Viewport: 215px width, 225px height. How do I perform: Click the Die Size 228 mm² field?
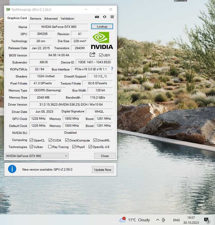point(80,41)
